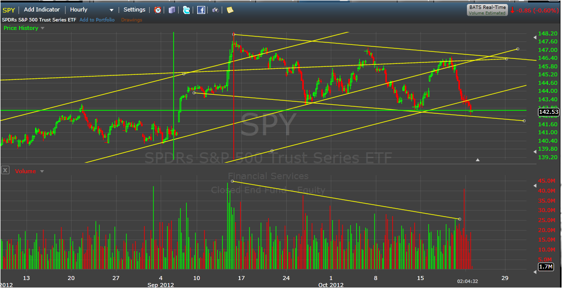The height and width of the screenshot is (288, 562).
Task: Open the Hourly interval dropdown
Action: tap(92, 9)
